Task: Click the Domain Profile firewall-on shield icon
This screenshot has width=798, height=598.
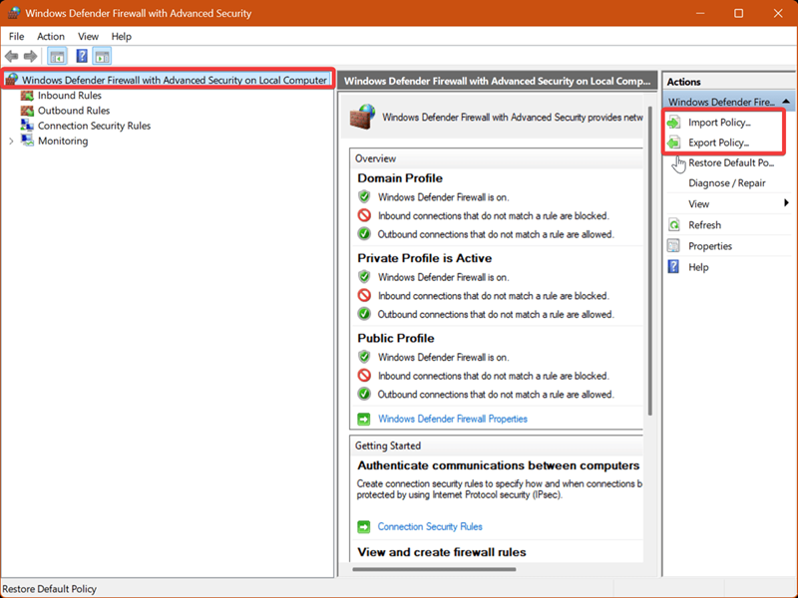Action: (x=364, y=196)
